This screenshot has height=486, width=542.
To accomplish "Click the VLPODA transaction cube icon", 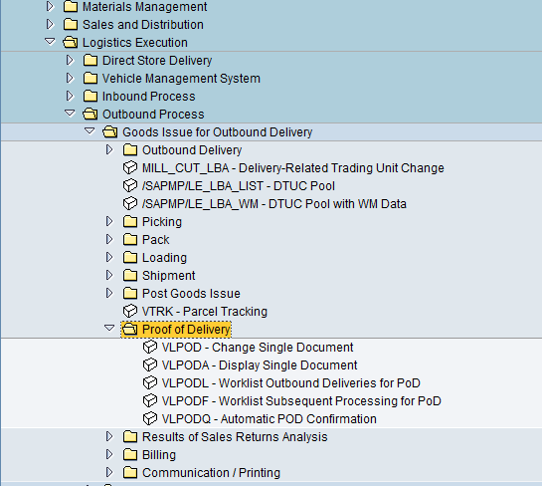I will (150, 365).
